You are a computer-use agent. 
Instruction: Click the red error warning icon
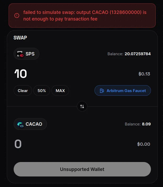point(17,16)
